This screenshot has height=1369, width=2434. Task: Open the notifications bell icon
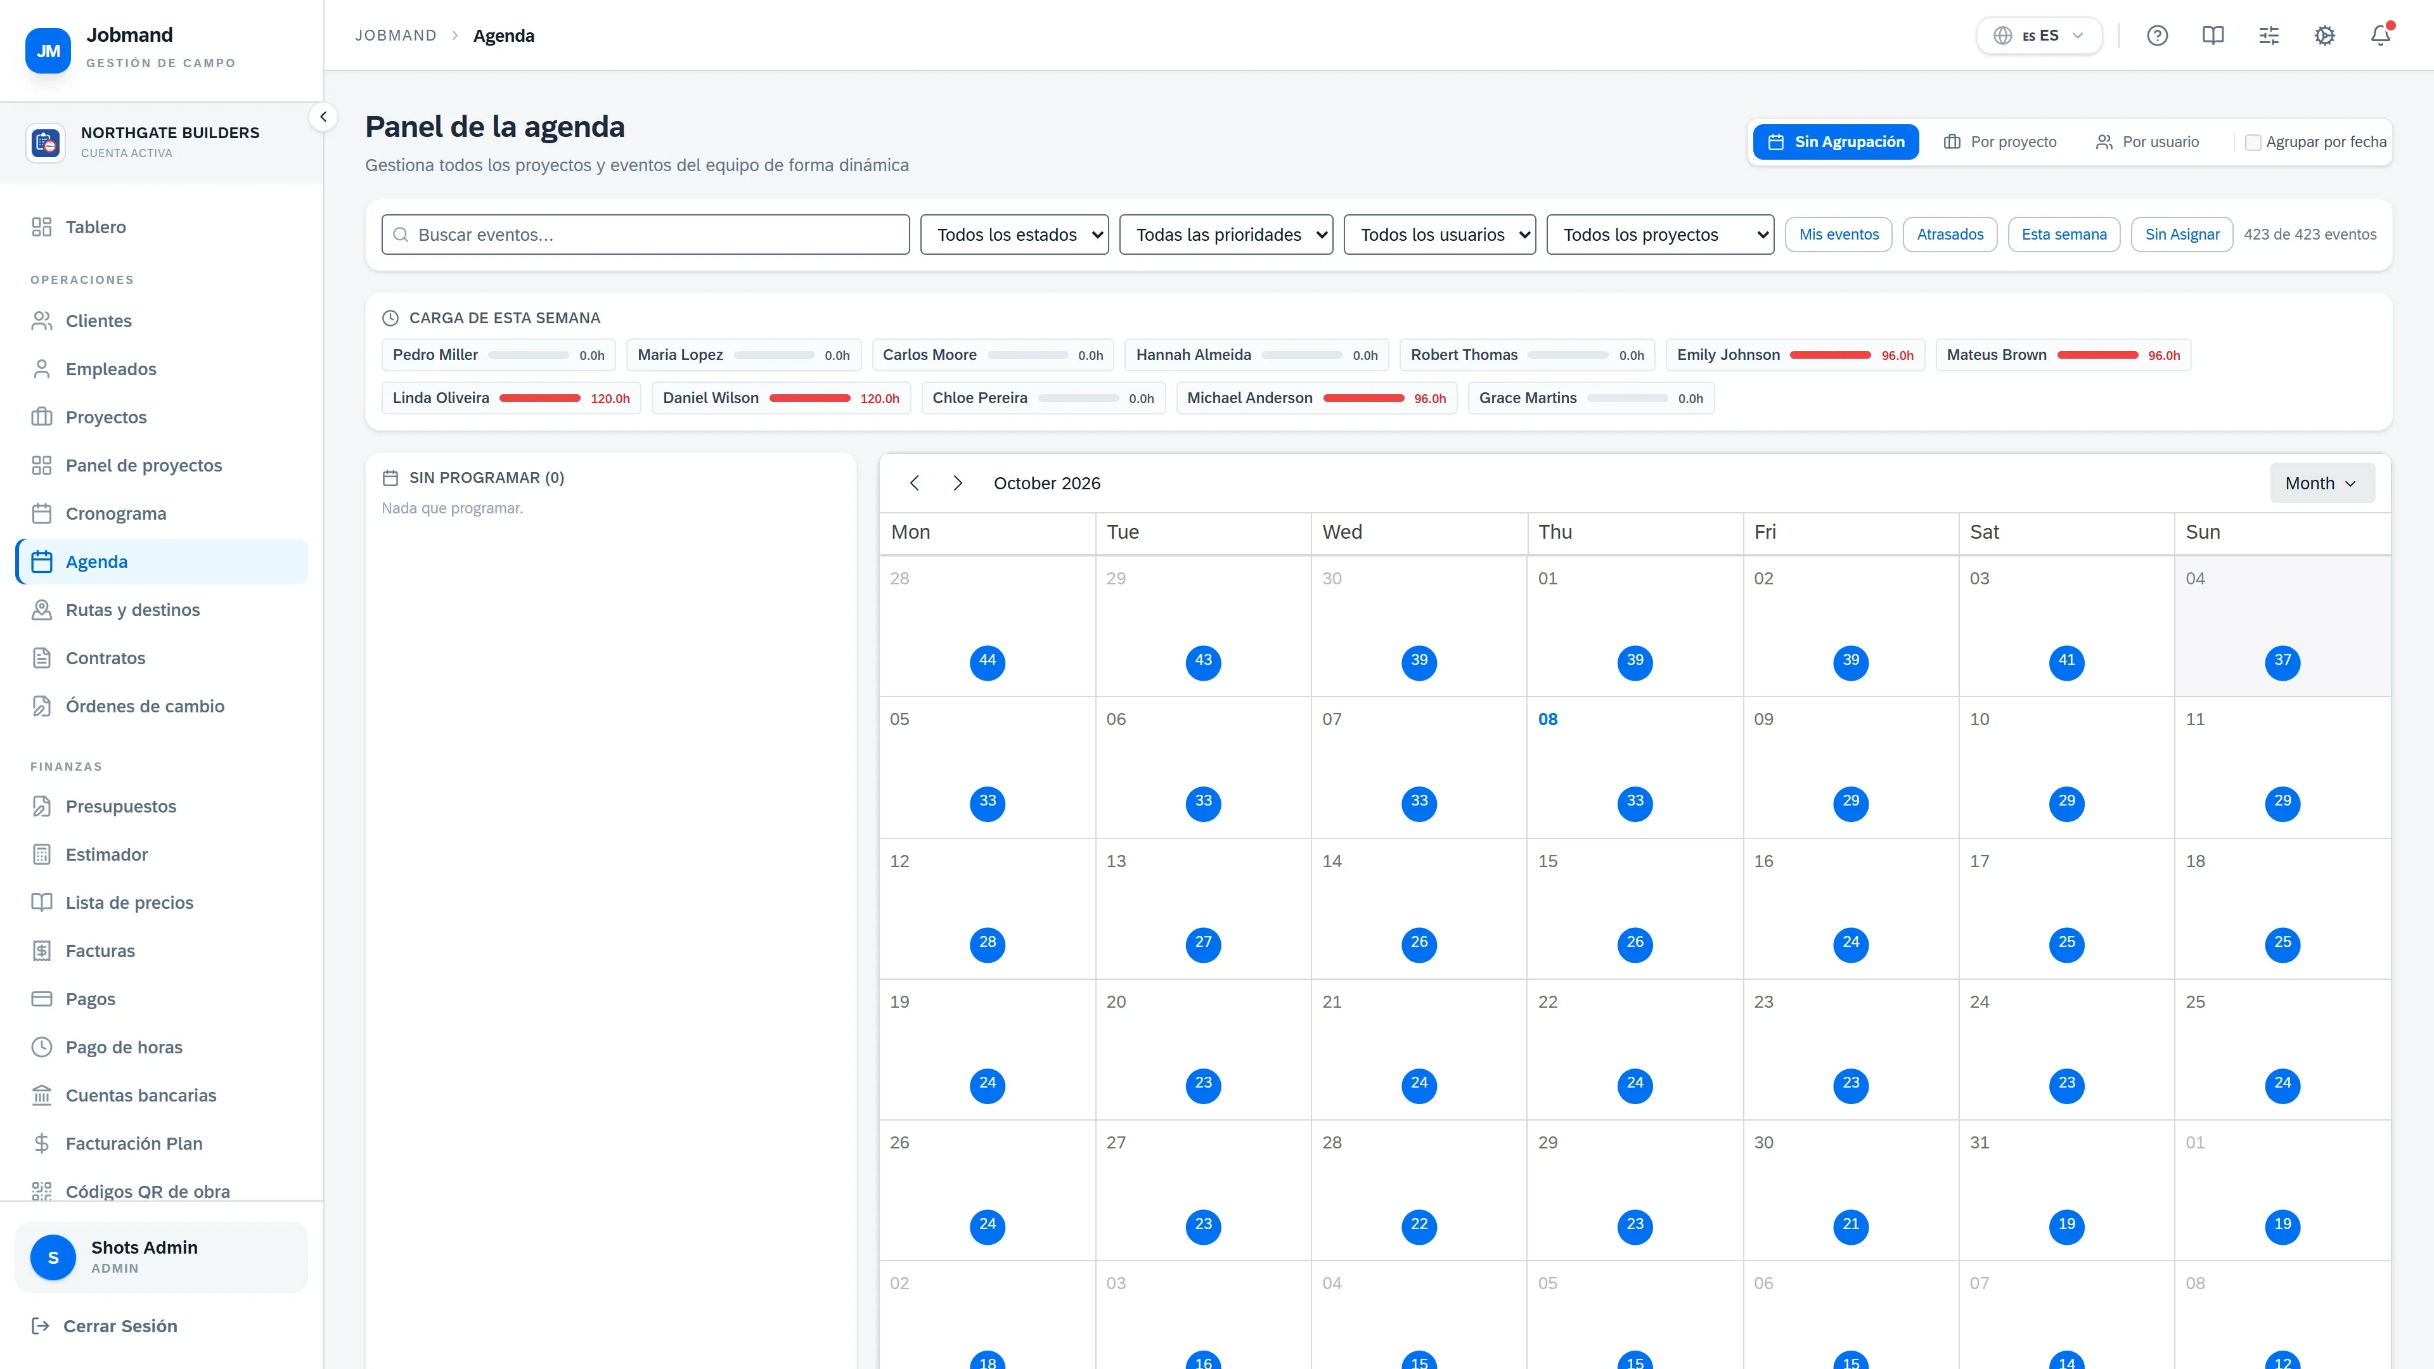[x=2380, y=35]
